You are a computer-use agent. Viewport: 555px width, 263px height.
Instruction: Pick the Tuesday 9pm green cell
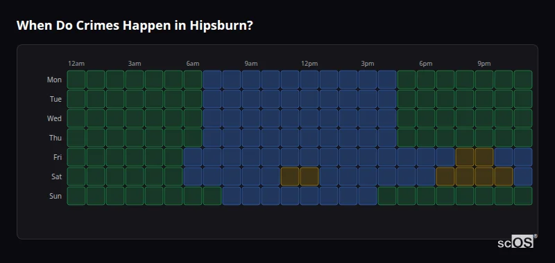484,99
